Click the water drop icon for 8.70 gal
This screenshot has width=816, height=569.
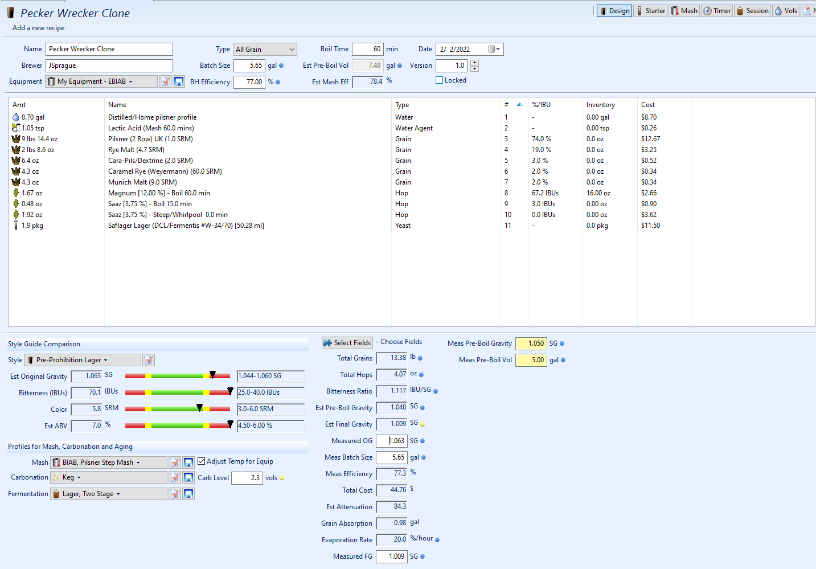pyautogui.click(x=15, y=117)
